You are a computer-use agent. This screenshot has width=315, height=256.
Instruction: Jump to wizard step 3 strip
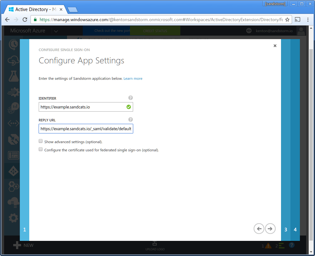click(286, 140)
